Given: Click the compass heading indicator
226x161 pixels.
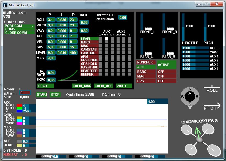Looking at the screenshot, I should pos(190,96).
